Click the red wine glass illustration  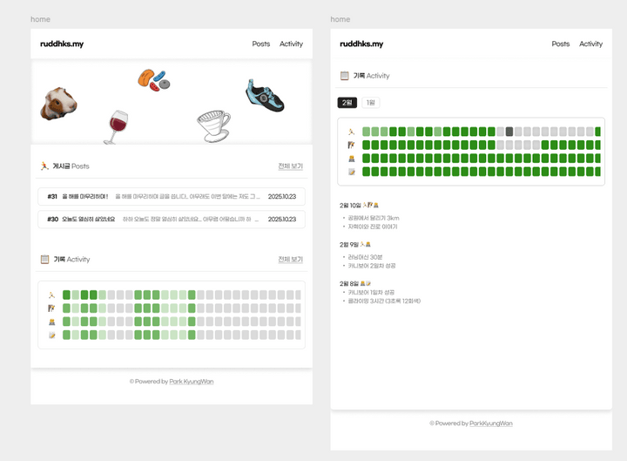pyautogui.click(x=116, y=126)
